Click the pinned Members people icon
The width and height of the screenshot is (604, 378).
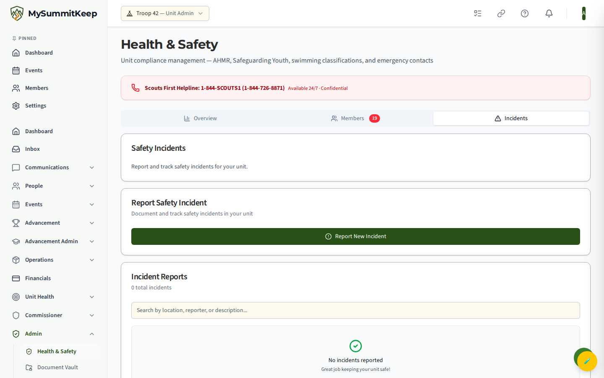click(16, 88)
